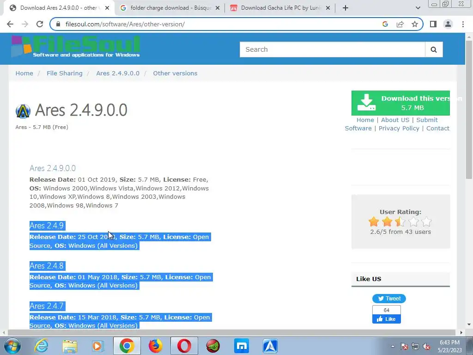Open Windows Media Player from taskbar
The image size is (473, 355).
click(97, 346)
